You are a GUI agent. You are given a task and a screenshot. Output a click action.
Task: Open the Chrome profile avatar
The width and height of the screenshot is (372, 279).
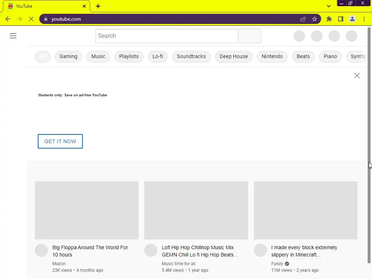(352, 19)
